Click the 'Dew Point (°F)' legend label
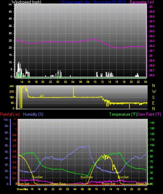The height and width of the screenshot is (194, 163). tap(149, 114)
